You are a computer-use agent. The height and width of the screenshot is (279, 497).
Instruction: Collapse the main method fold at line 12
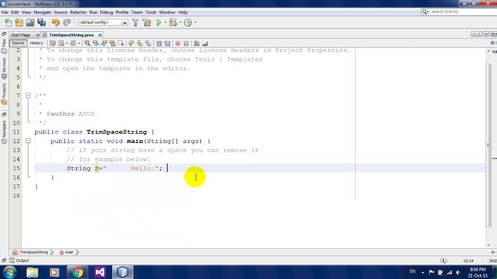pos(28,141)
